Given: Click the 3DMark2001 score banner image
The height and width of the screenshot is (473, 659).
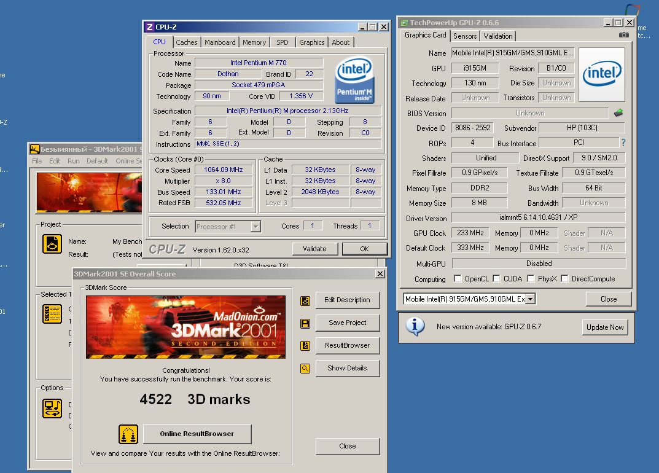Looking at the screenshot, I should [185, 327].
